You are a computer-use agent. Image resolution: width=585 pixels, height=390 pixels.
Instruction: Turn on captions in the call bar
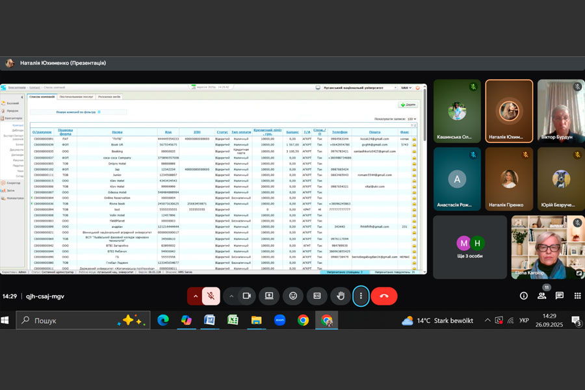click(x=317, y=296)
